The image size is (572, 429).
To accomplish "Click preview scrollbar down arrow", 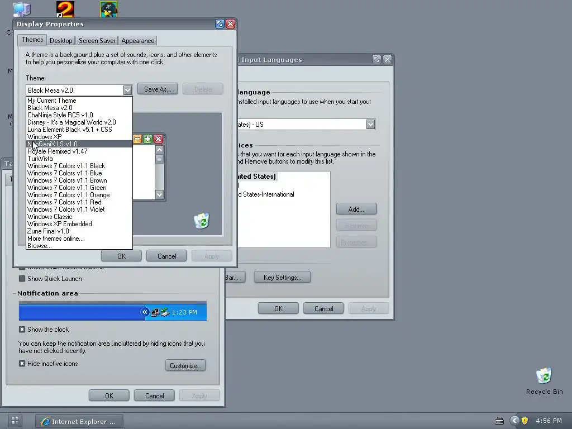I will (159, 194).
